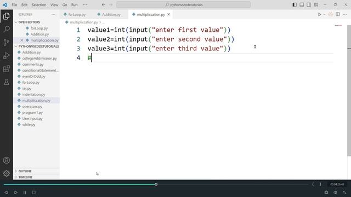
Task: Open the Explorer view in activity bar
Action: point(6,16)
